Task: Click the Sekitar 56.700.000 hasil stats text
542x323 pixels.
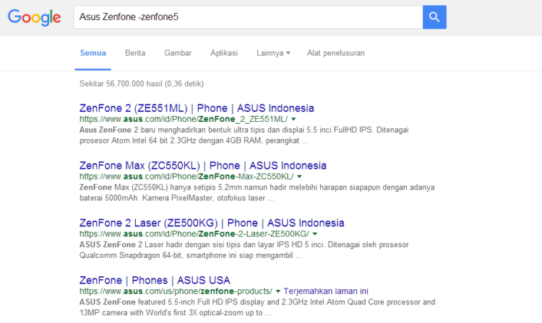Action: (142, 84)
